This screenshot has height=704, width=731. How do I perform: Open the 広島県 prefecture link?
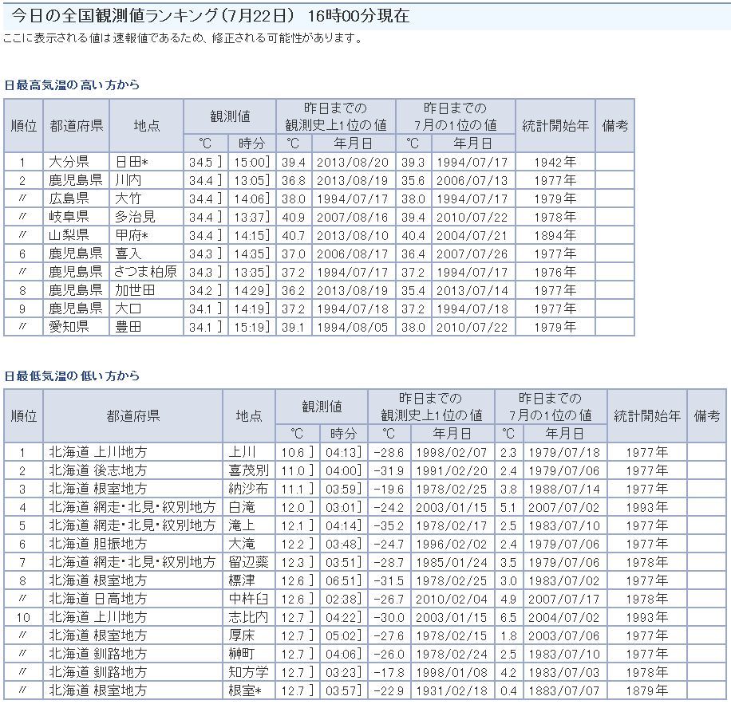pos(68,199)
